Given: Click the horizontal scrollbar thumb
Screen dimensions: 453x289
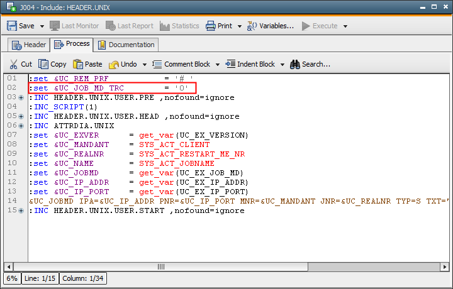Looking at the screenshot, I should [161, 267].
